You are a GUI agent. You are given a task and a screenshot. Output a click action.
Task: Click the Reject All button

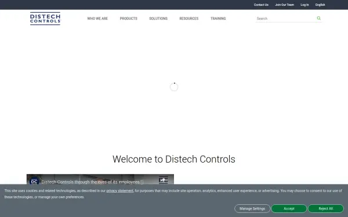click(x=326, y=208)
